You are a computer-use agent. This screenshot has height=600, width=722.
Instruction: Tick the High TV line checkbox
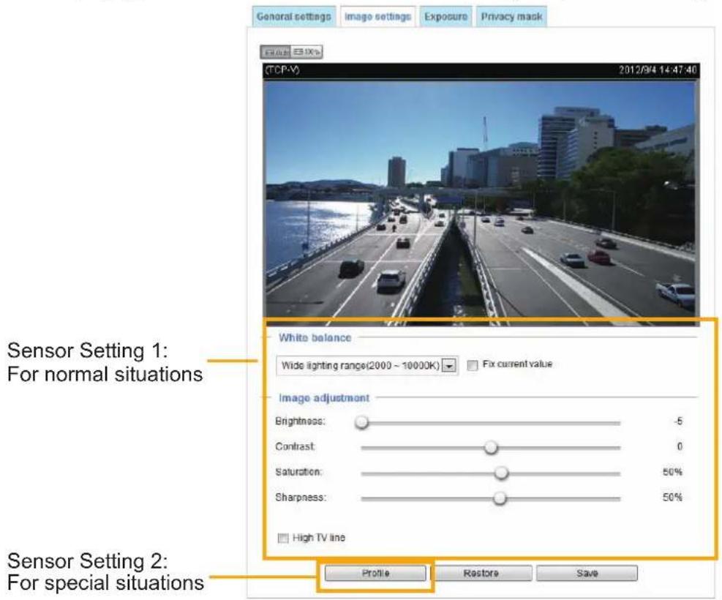(282, 538)
